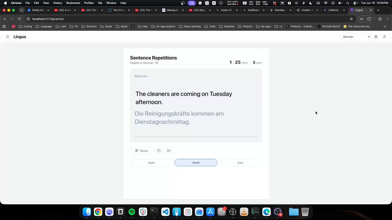Switch to the Starship tab
This screenshot has height=220, width=392.
pos(280,10)
